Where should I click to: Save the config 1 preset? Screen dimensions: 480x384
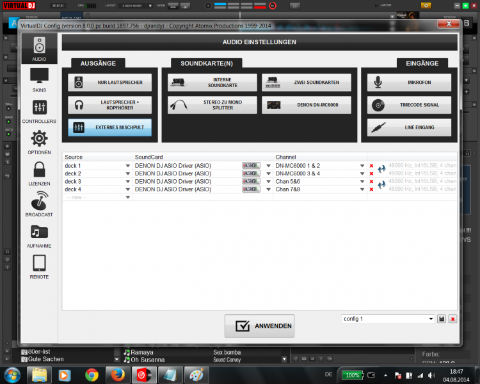(x=442, y=319)
